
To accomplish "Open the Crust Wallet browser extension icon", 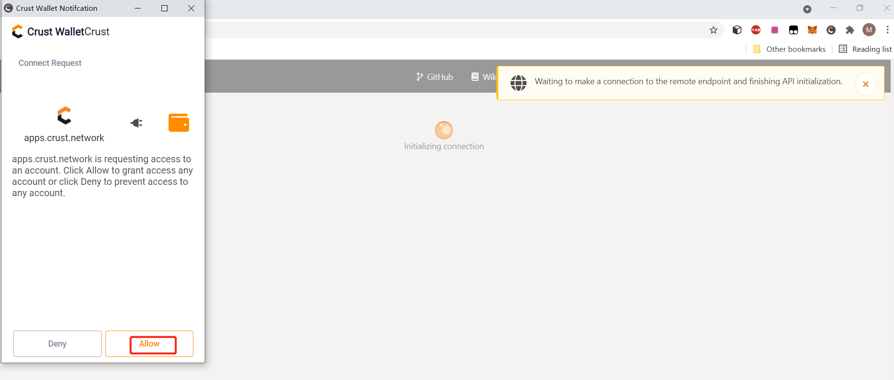I will pos(831,30).
